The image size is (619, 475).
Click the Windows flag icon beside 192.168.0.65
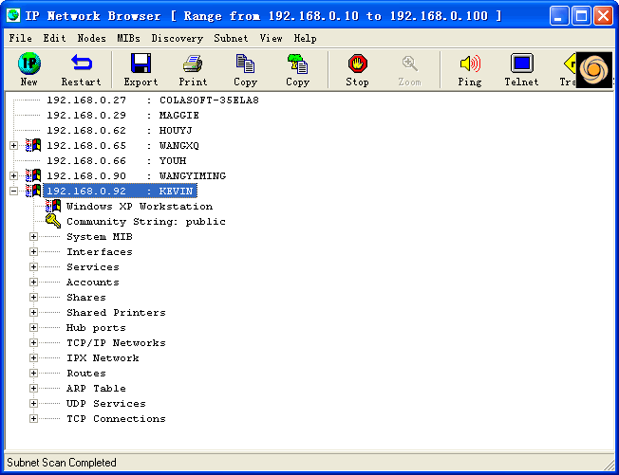[x=33, y=145]
